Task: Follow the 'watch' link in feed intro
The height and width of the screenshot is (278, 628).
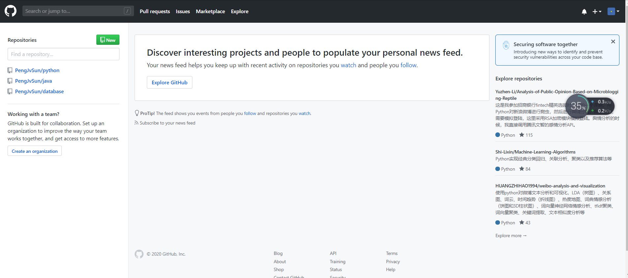Action: 348,65
